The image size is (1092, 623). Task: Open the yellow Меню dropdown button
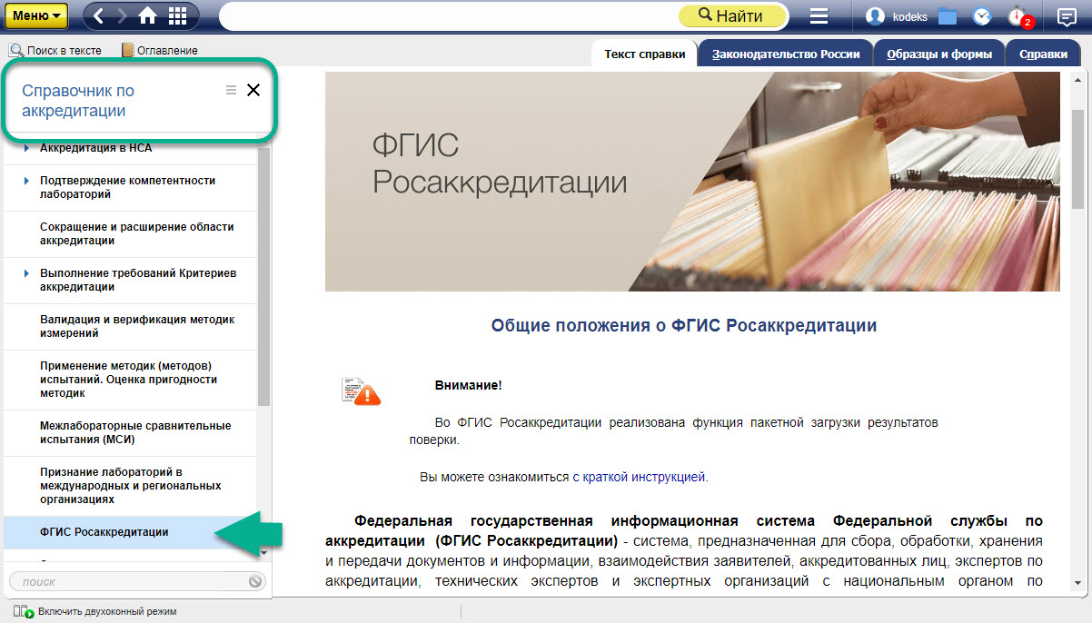pos(35,16)
